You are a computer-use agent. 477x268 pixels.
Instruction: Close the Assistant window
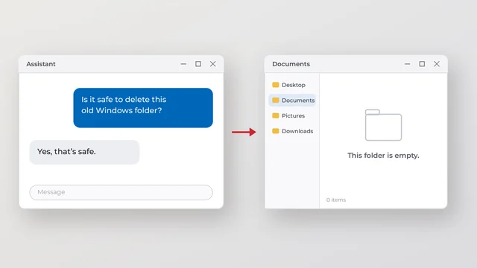213,64
